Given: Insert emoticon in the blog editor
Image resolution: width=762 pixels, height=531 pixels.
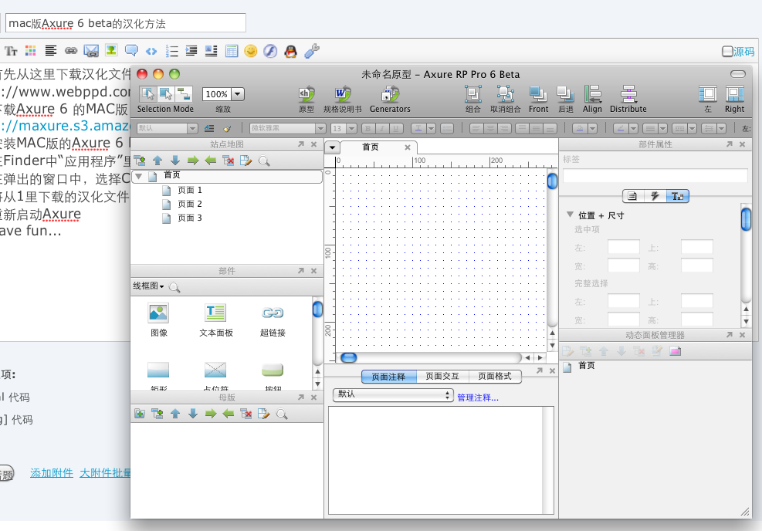Looking at the screenshot, I should pyautogui.click(x=251, y=50).
